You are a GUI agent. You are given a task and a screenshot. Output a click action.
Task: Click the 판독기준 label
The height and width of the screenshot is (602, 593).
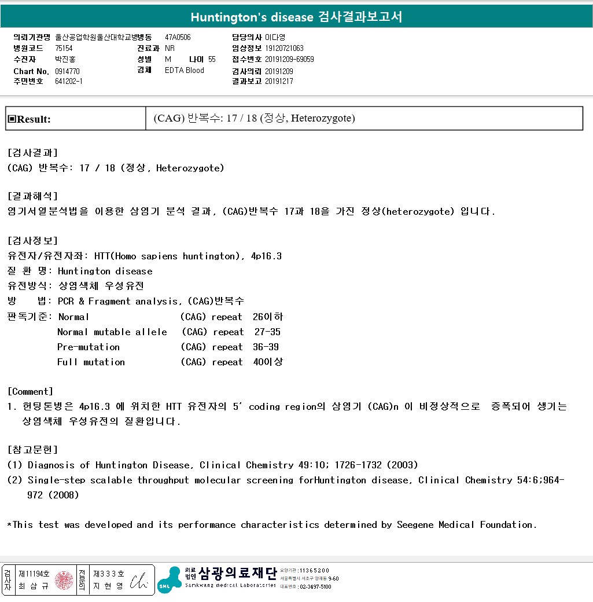[x=29, y=317]
